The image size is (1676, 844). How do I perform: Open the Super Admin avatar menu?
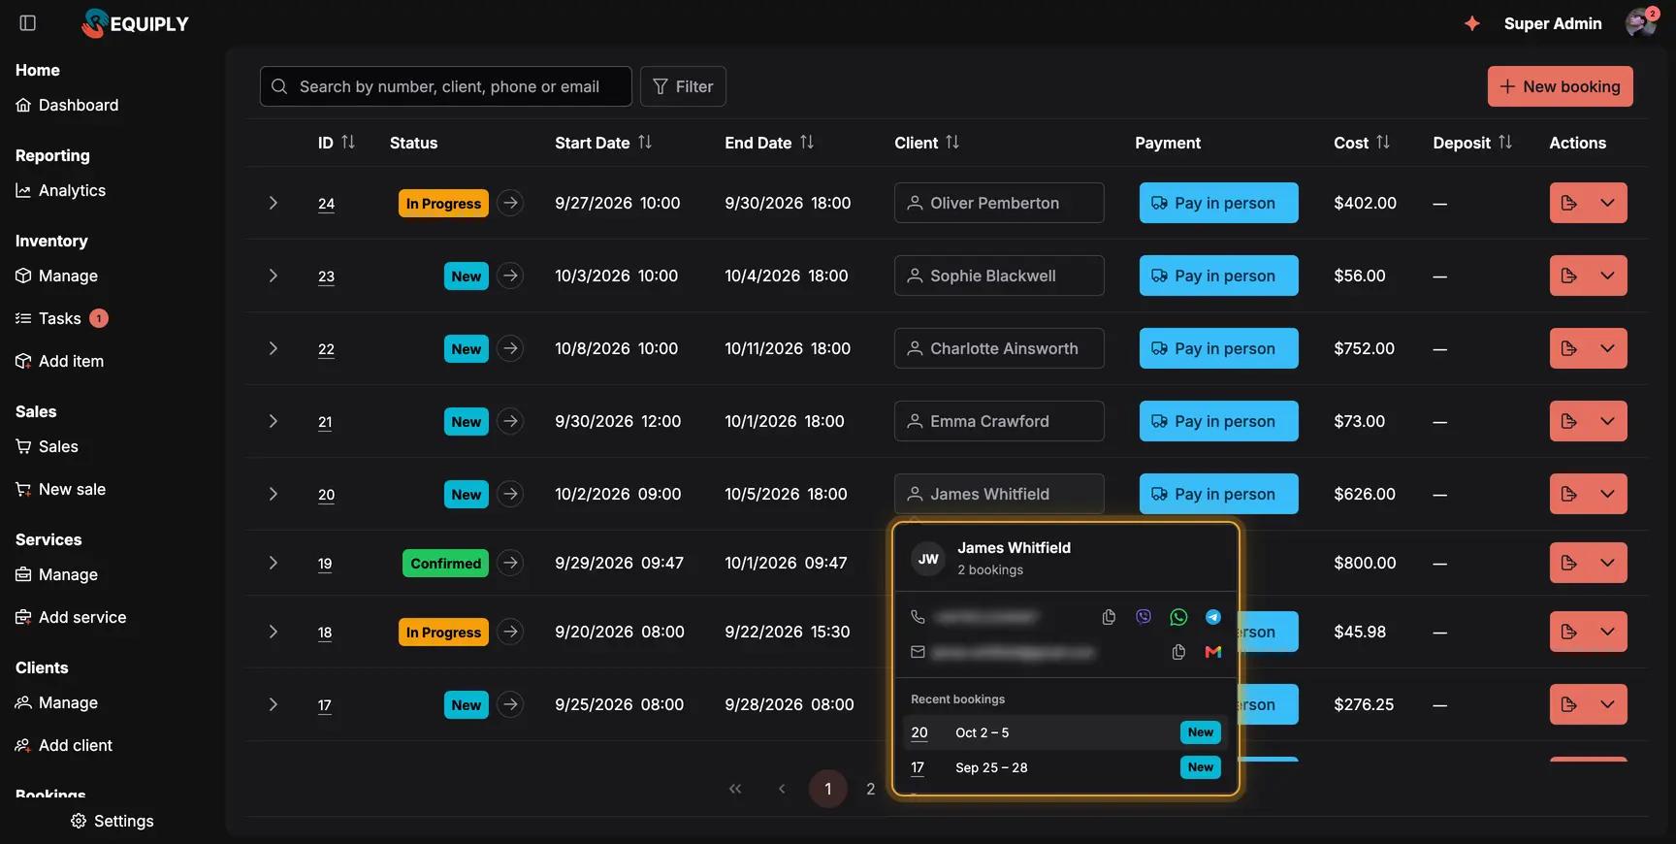tap(1641, 22)
